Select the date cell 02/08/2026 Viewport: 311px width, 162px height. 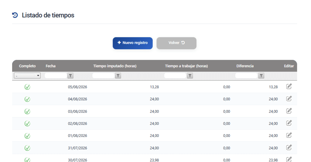[x=77, y=124]
